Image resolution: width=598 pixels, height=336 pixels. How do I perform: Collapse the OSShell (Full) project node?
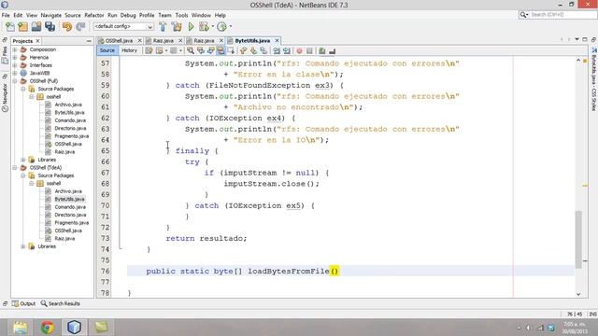(x=15, y=81)
